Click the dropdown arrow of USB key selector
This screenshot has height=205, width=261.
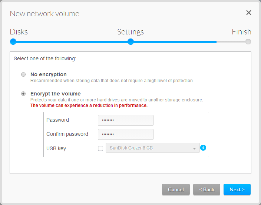coord(194,148)
